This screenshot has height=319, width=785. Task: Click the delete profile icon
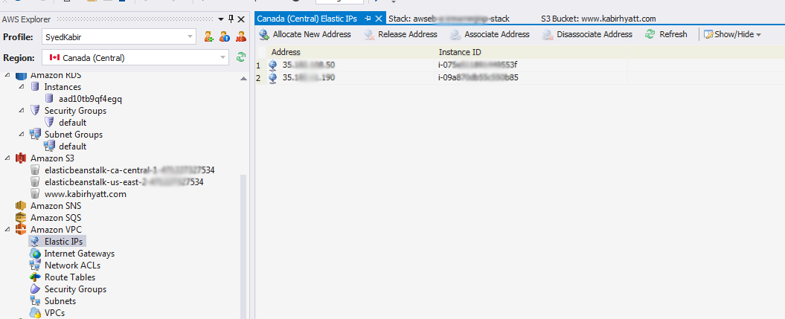(x=241, y=36)
